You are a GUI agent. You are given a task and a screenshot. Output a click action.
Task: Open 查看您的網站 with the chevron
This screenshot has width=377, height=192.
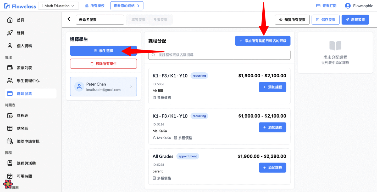[127, 6]
